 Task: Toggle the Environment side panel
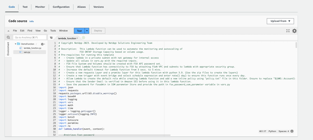pos(8,49)
